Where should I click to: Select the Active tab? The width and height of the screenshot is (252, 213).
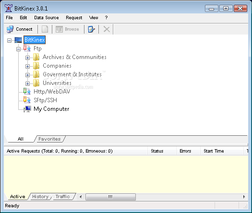tap(18, 197)
